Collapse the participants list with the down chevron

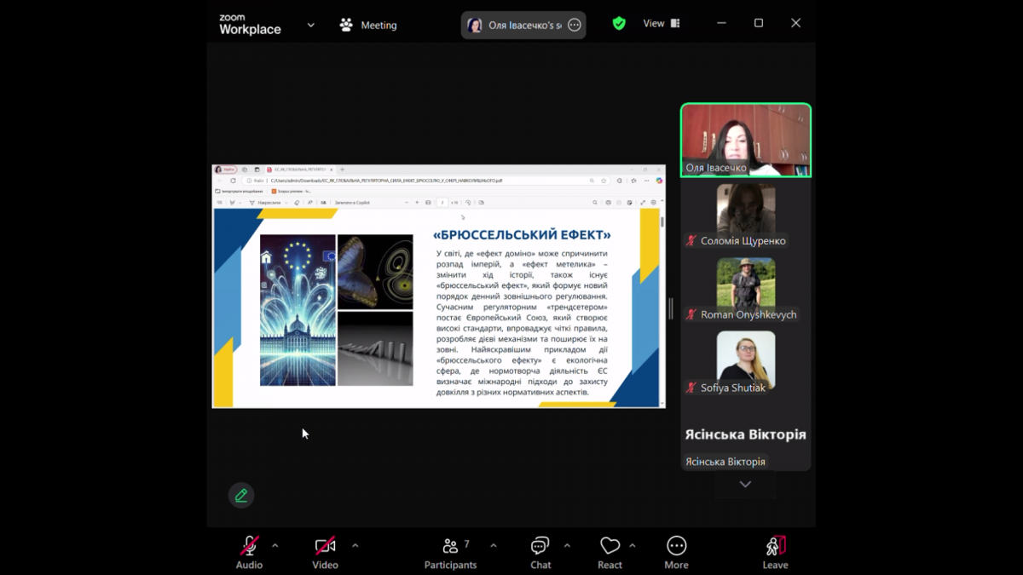tap(745, 483)
